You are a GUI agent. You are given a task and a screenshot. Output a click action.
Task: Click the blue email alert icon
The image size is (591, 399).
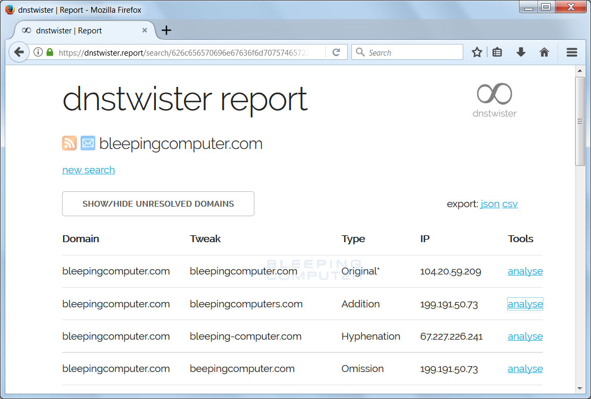88,143
